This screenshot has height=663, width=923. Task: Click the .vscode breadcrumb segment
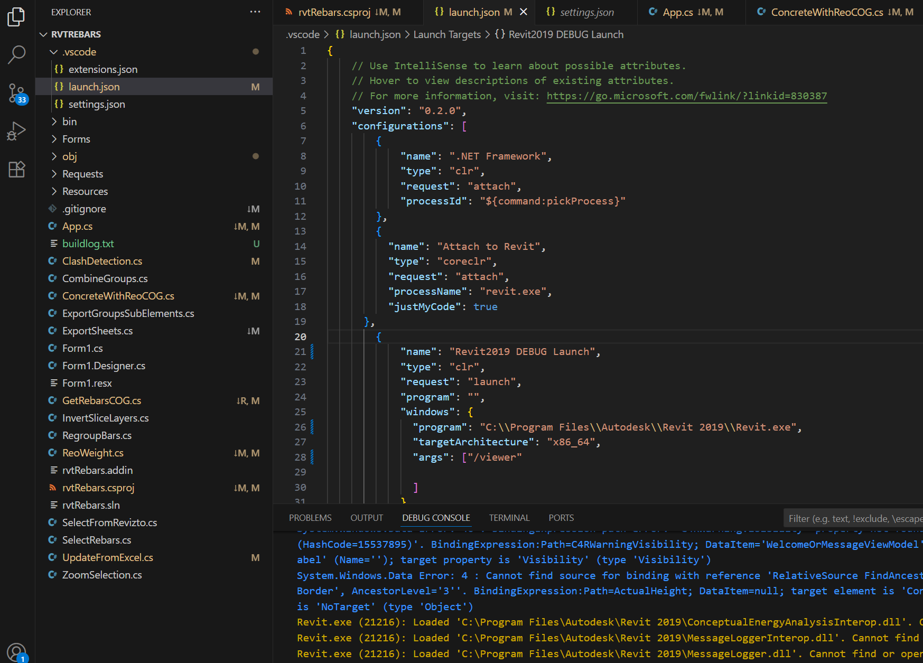(x=303, y=34)
